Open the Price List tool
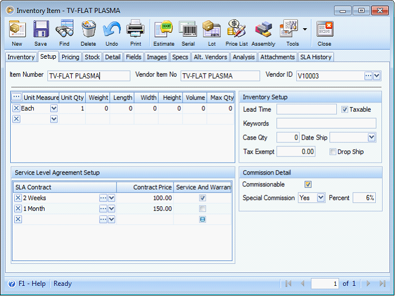 236,33
